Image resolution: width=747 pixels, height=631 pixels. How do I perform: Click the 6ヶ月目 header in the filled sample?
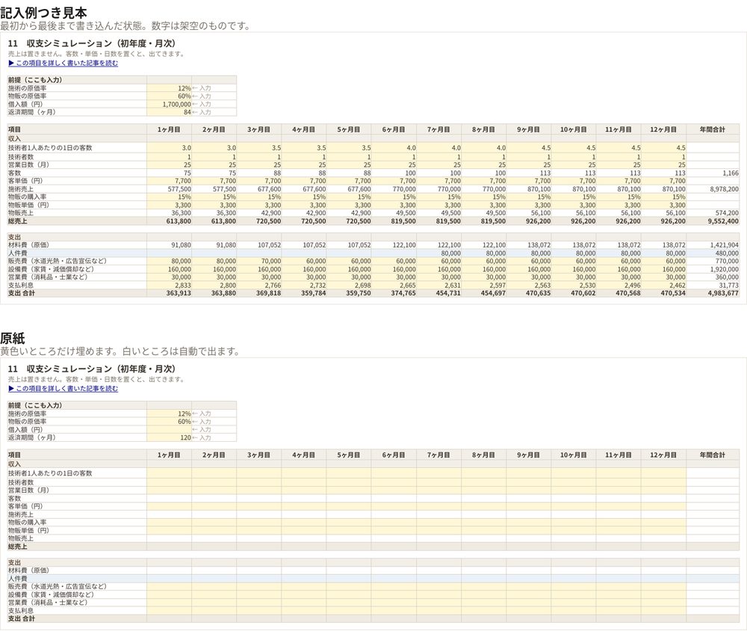(x=394, y=129)
